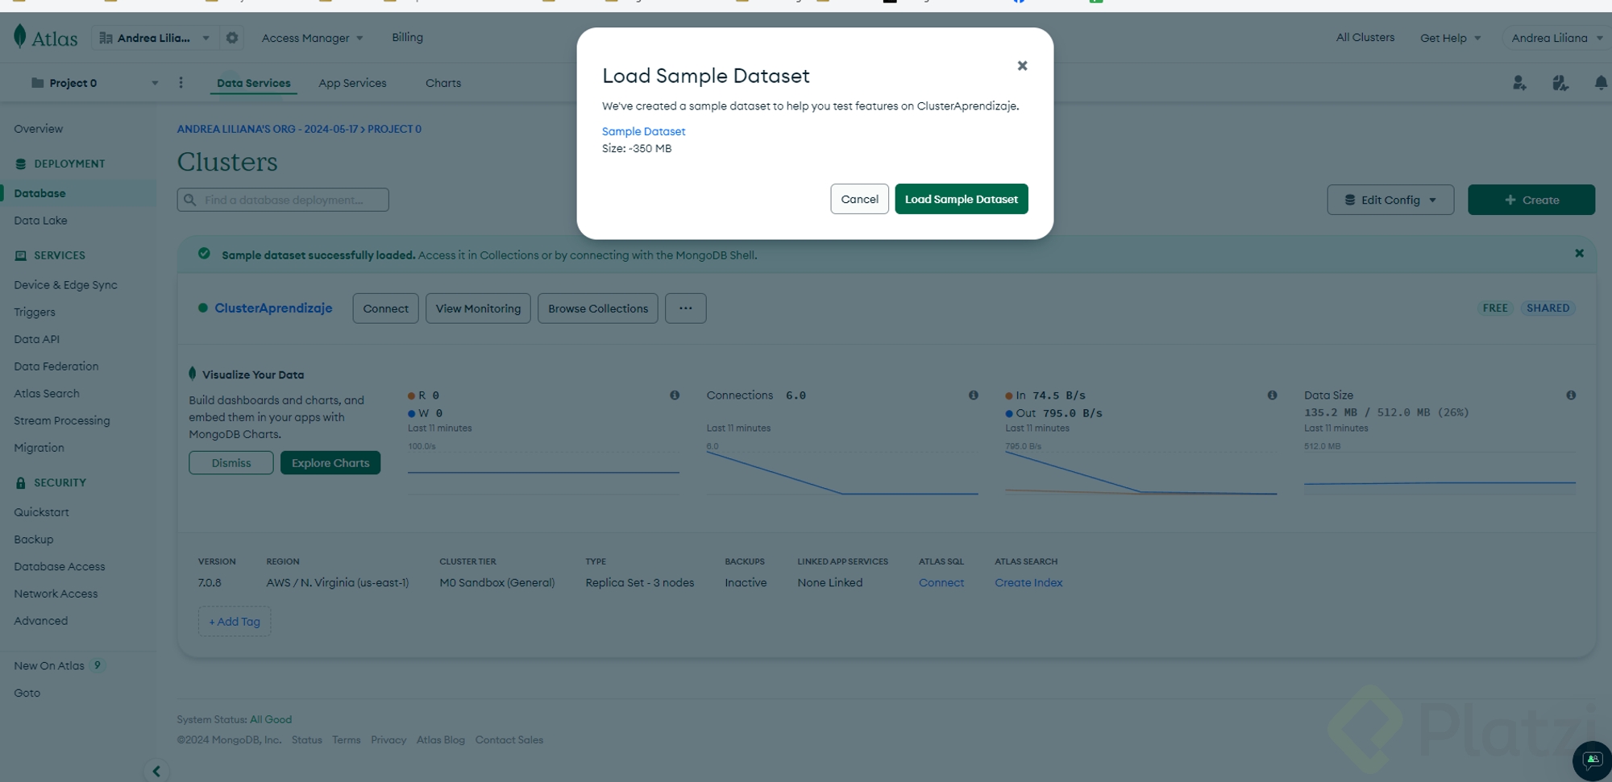Open the notifications bell icon
Viewport: 1612px width, 782px height.
[x=1601, y=83]
